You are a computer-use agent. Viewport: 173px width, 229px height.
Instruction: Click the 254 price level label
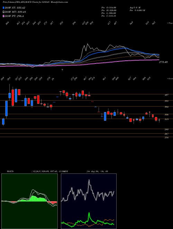tap(167, 138)
